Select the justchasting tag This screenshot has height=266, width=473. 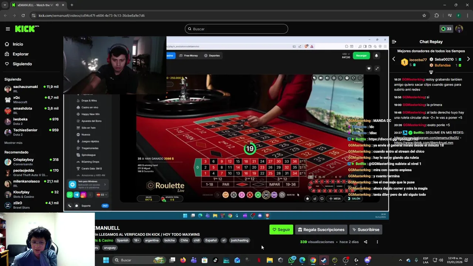[x=239, y=240]
